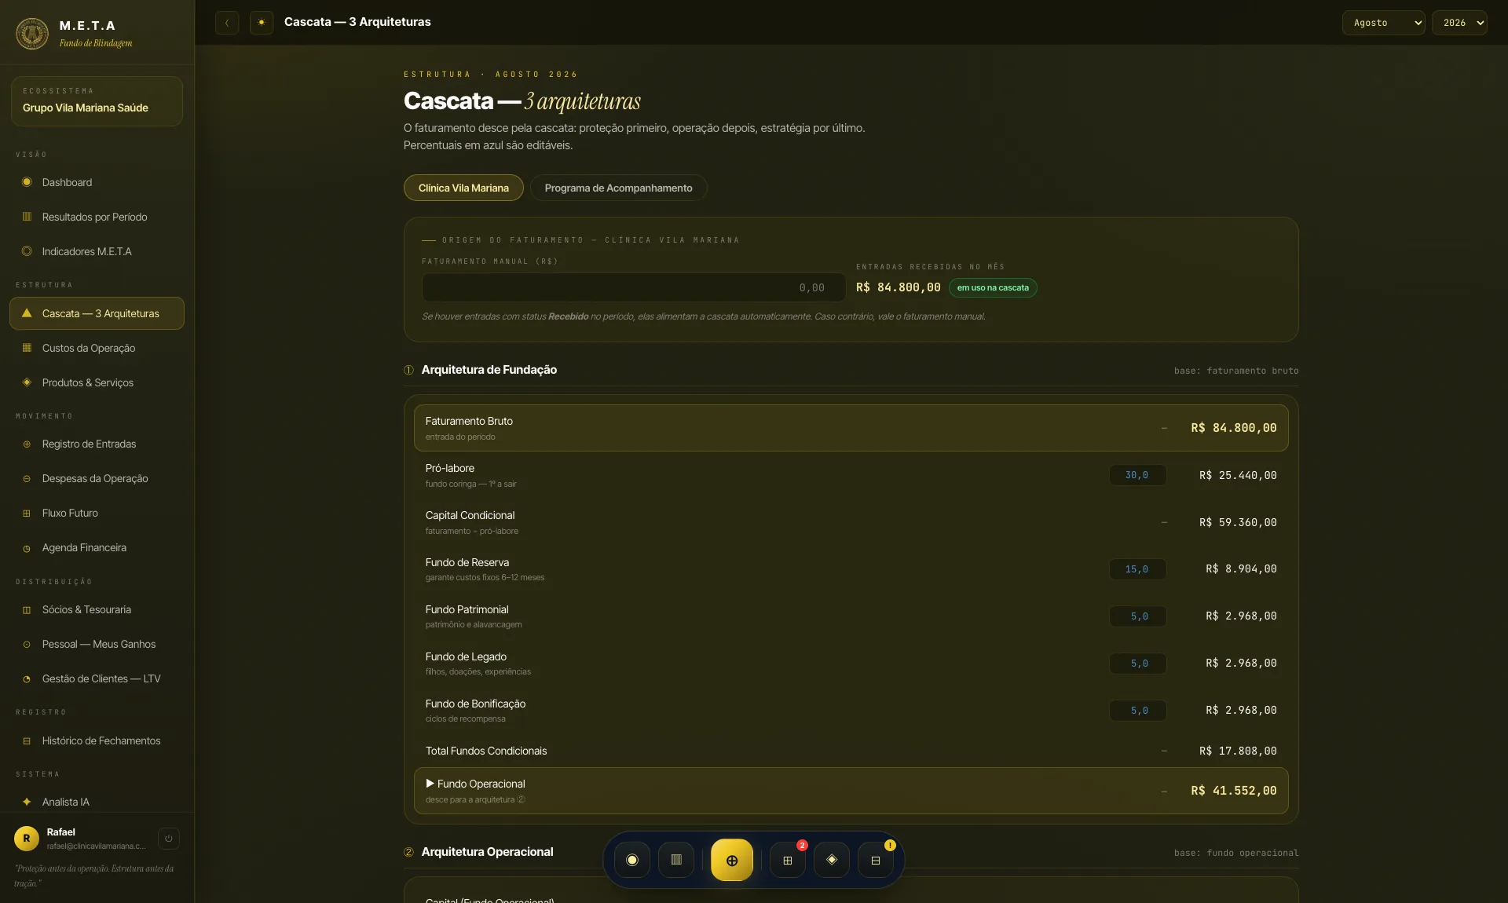Click the columns icon in floating dock
1508x903 pixels.
coord(676,861)
